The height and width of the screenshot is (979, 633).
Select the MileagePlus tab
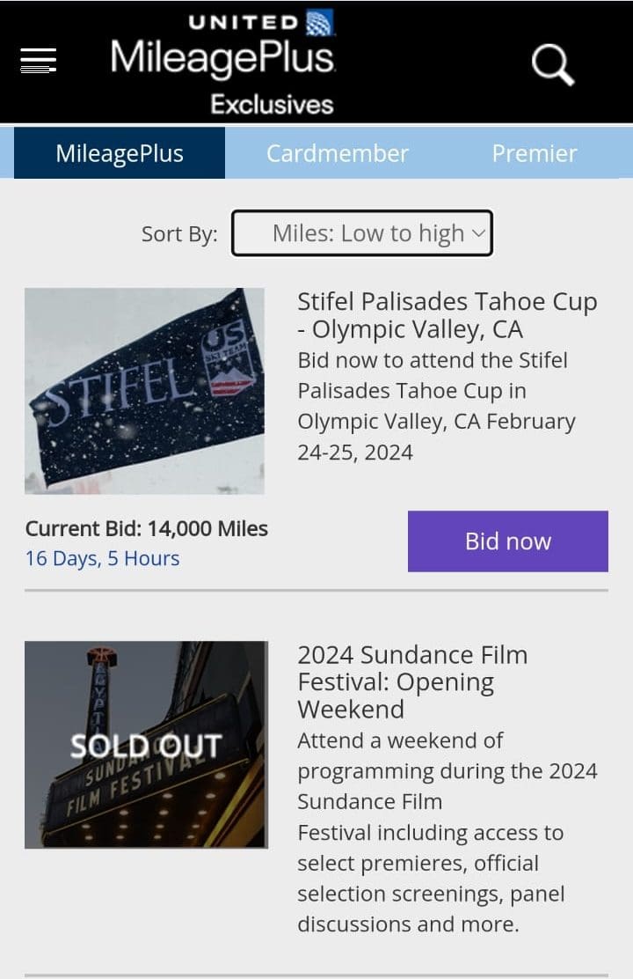point(120,153)
